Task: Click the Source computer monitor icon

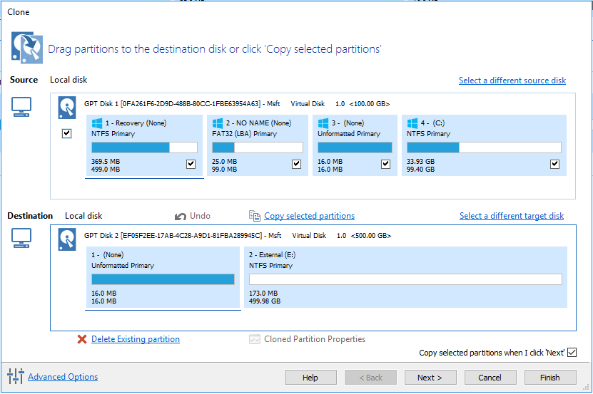Action: click(x=21, y=107)
